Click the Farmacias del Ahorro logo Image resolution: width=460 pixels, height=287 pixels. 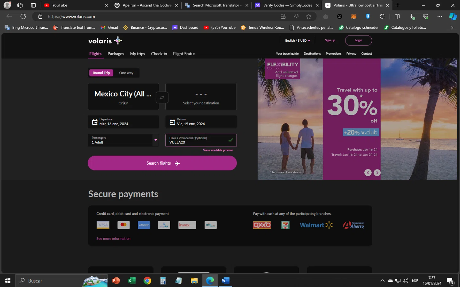(x=353, y=225)
